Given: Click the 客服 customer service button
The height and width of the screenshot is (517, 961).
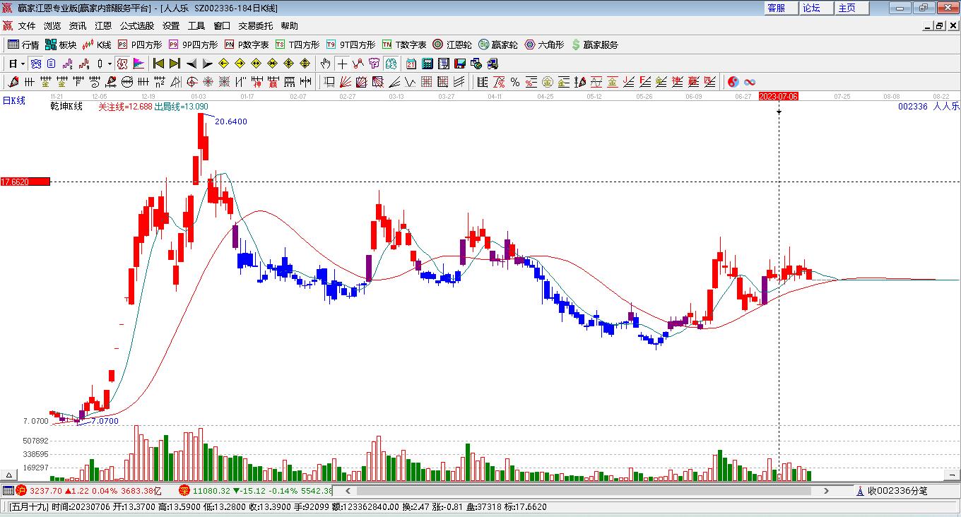Looking at the screenshot, I should pos(776,8).
